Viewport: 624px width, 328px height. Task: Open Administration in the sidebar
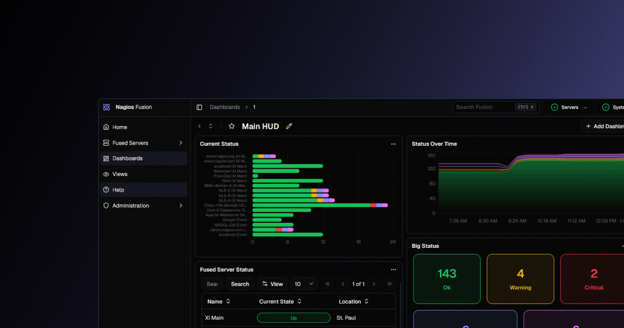(x=144, y=206)
